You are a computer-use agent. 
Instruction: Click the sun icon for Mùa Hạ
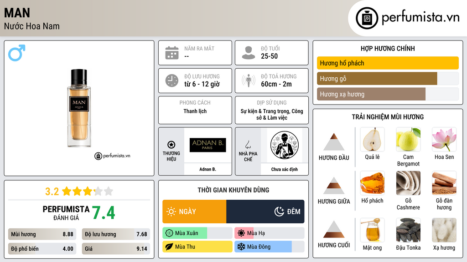point(241,233)
